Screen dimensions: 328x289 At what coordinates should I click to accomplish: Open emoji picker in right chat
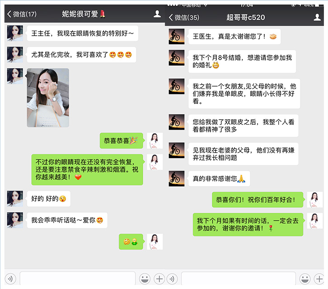coord(305,278)
